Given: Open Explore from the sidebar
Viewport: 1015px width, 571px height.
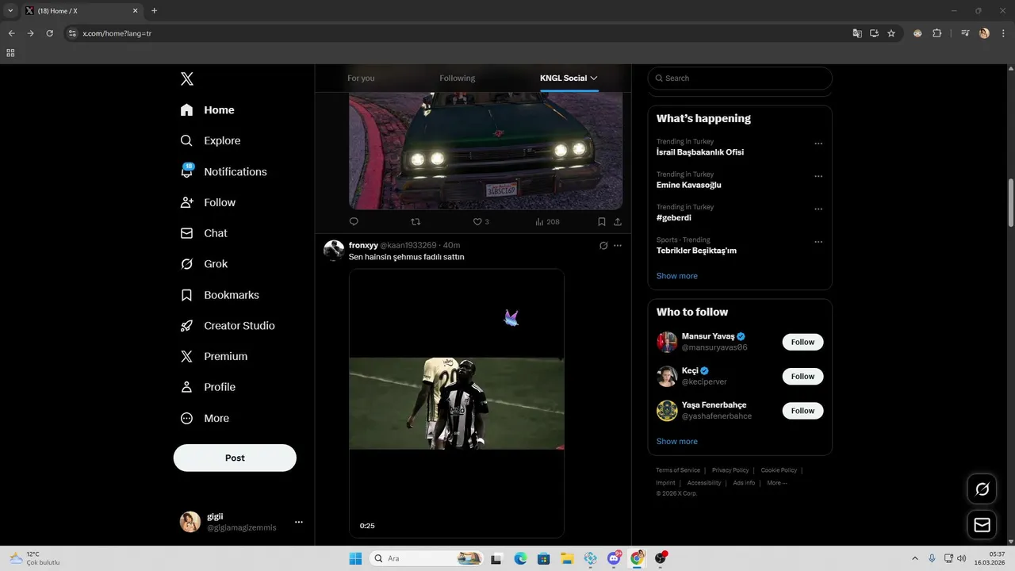Looking at the screenshot, I should pyautogui.click(x=211, y=140).
